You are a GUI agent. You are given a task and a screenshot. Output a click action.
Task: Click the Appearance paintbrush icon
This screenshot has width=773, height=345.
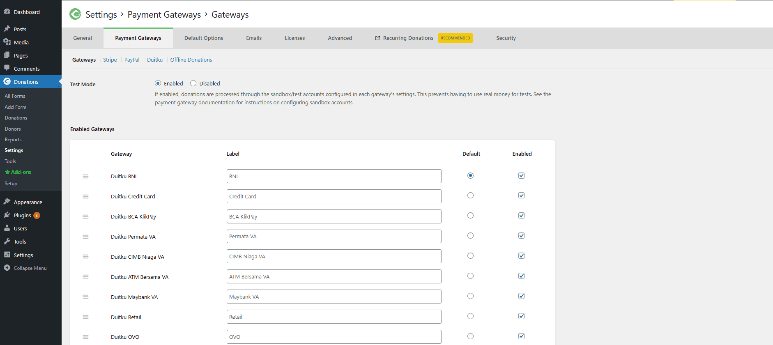pos(7,202)
